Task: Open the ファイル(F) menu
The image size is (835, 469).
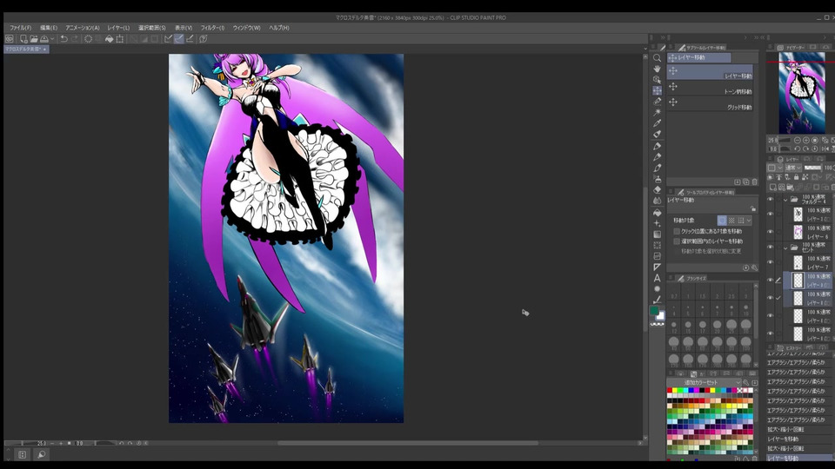Action: (x=20, y=28)
